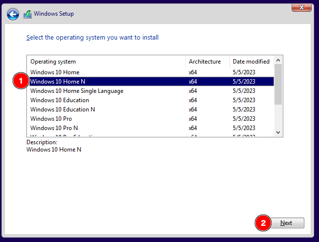Click the Windows Setup installer icon
The image size is (319, 242).
pyautogui.click(x=27, y=14)
